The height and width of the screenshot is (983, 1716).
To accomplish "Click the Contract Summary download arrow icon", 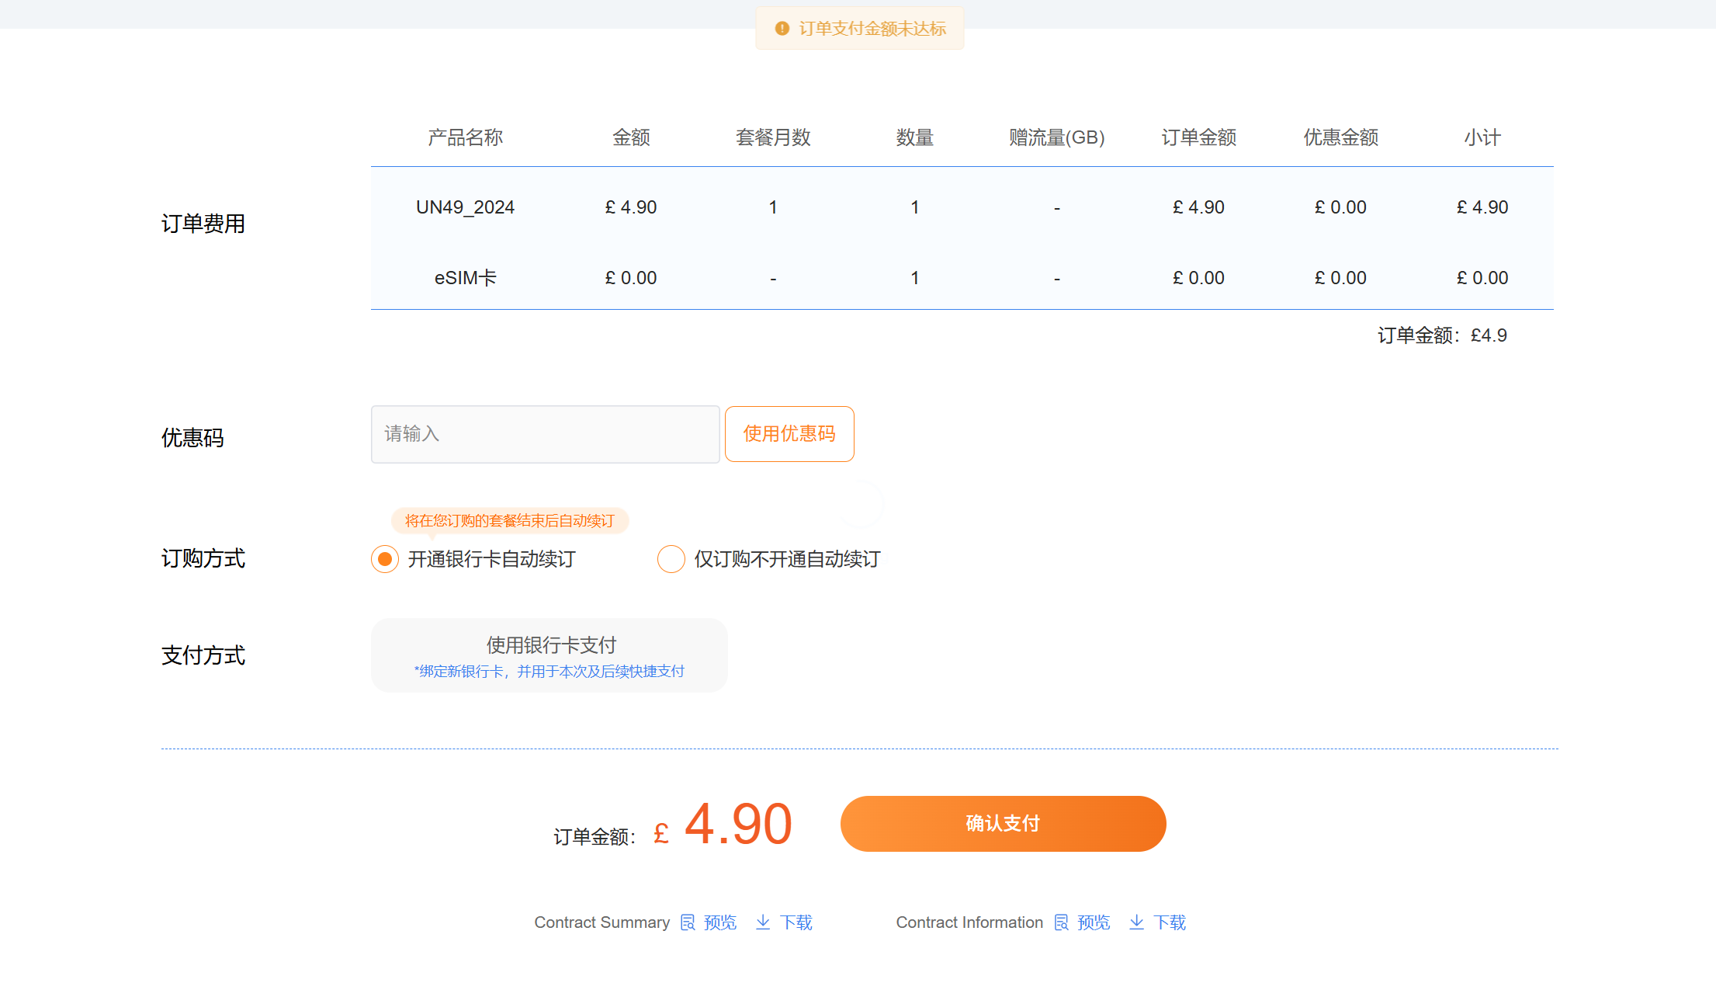I will pos(763,922).
